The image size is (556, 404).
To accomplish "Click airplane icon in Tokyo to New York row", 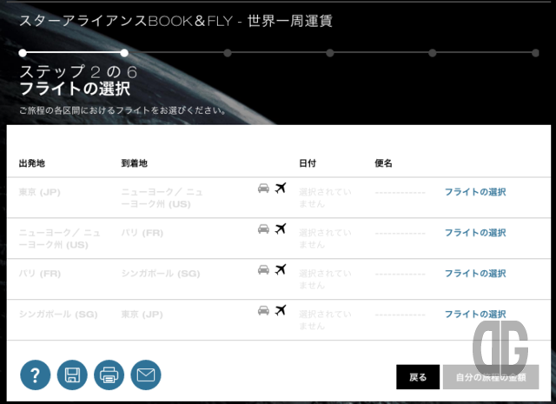I will point(281,188).
